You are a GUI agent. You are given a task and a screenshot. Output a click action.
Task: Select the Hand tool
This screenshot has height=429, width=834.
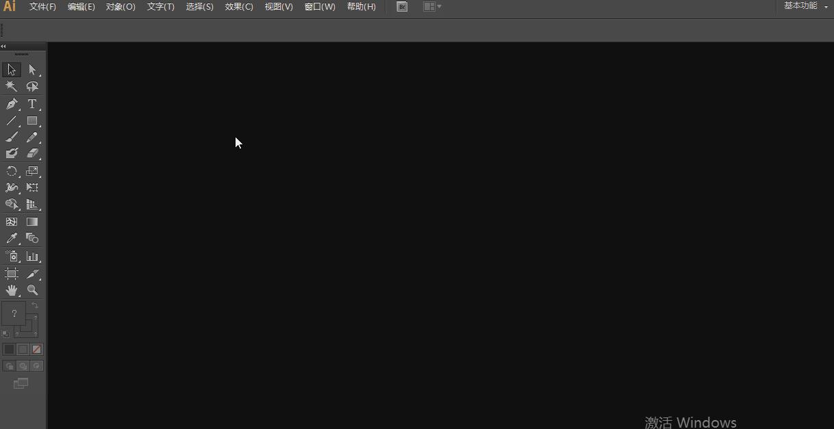11,290
